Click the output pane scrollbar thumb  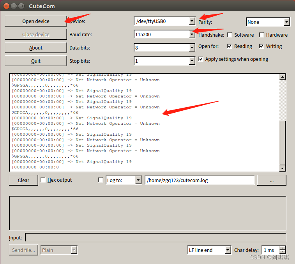click(x=283, y=143)
